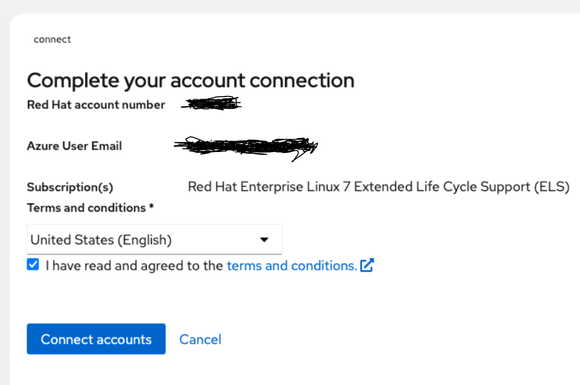
Task: Click the language dropdown under Terms and conditions
Action: coord(154,239)
